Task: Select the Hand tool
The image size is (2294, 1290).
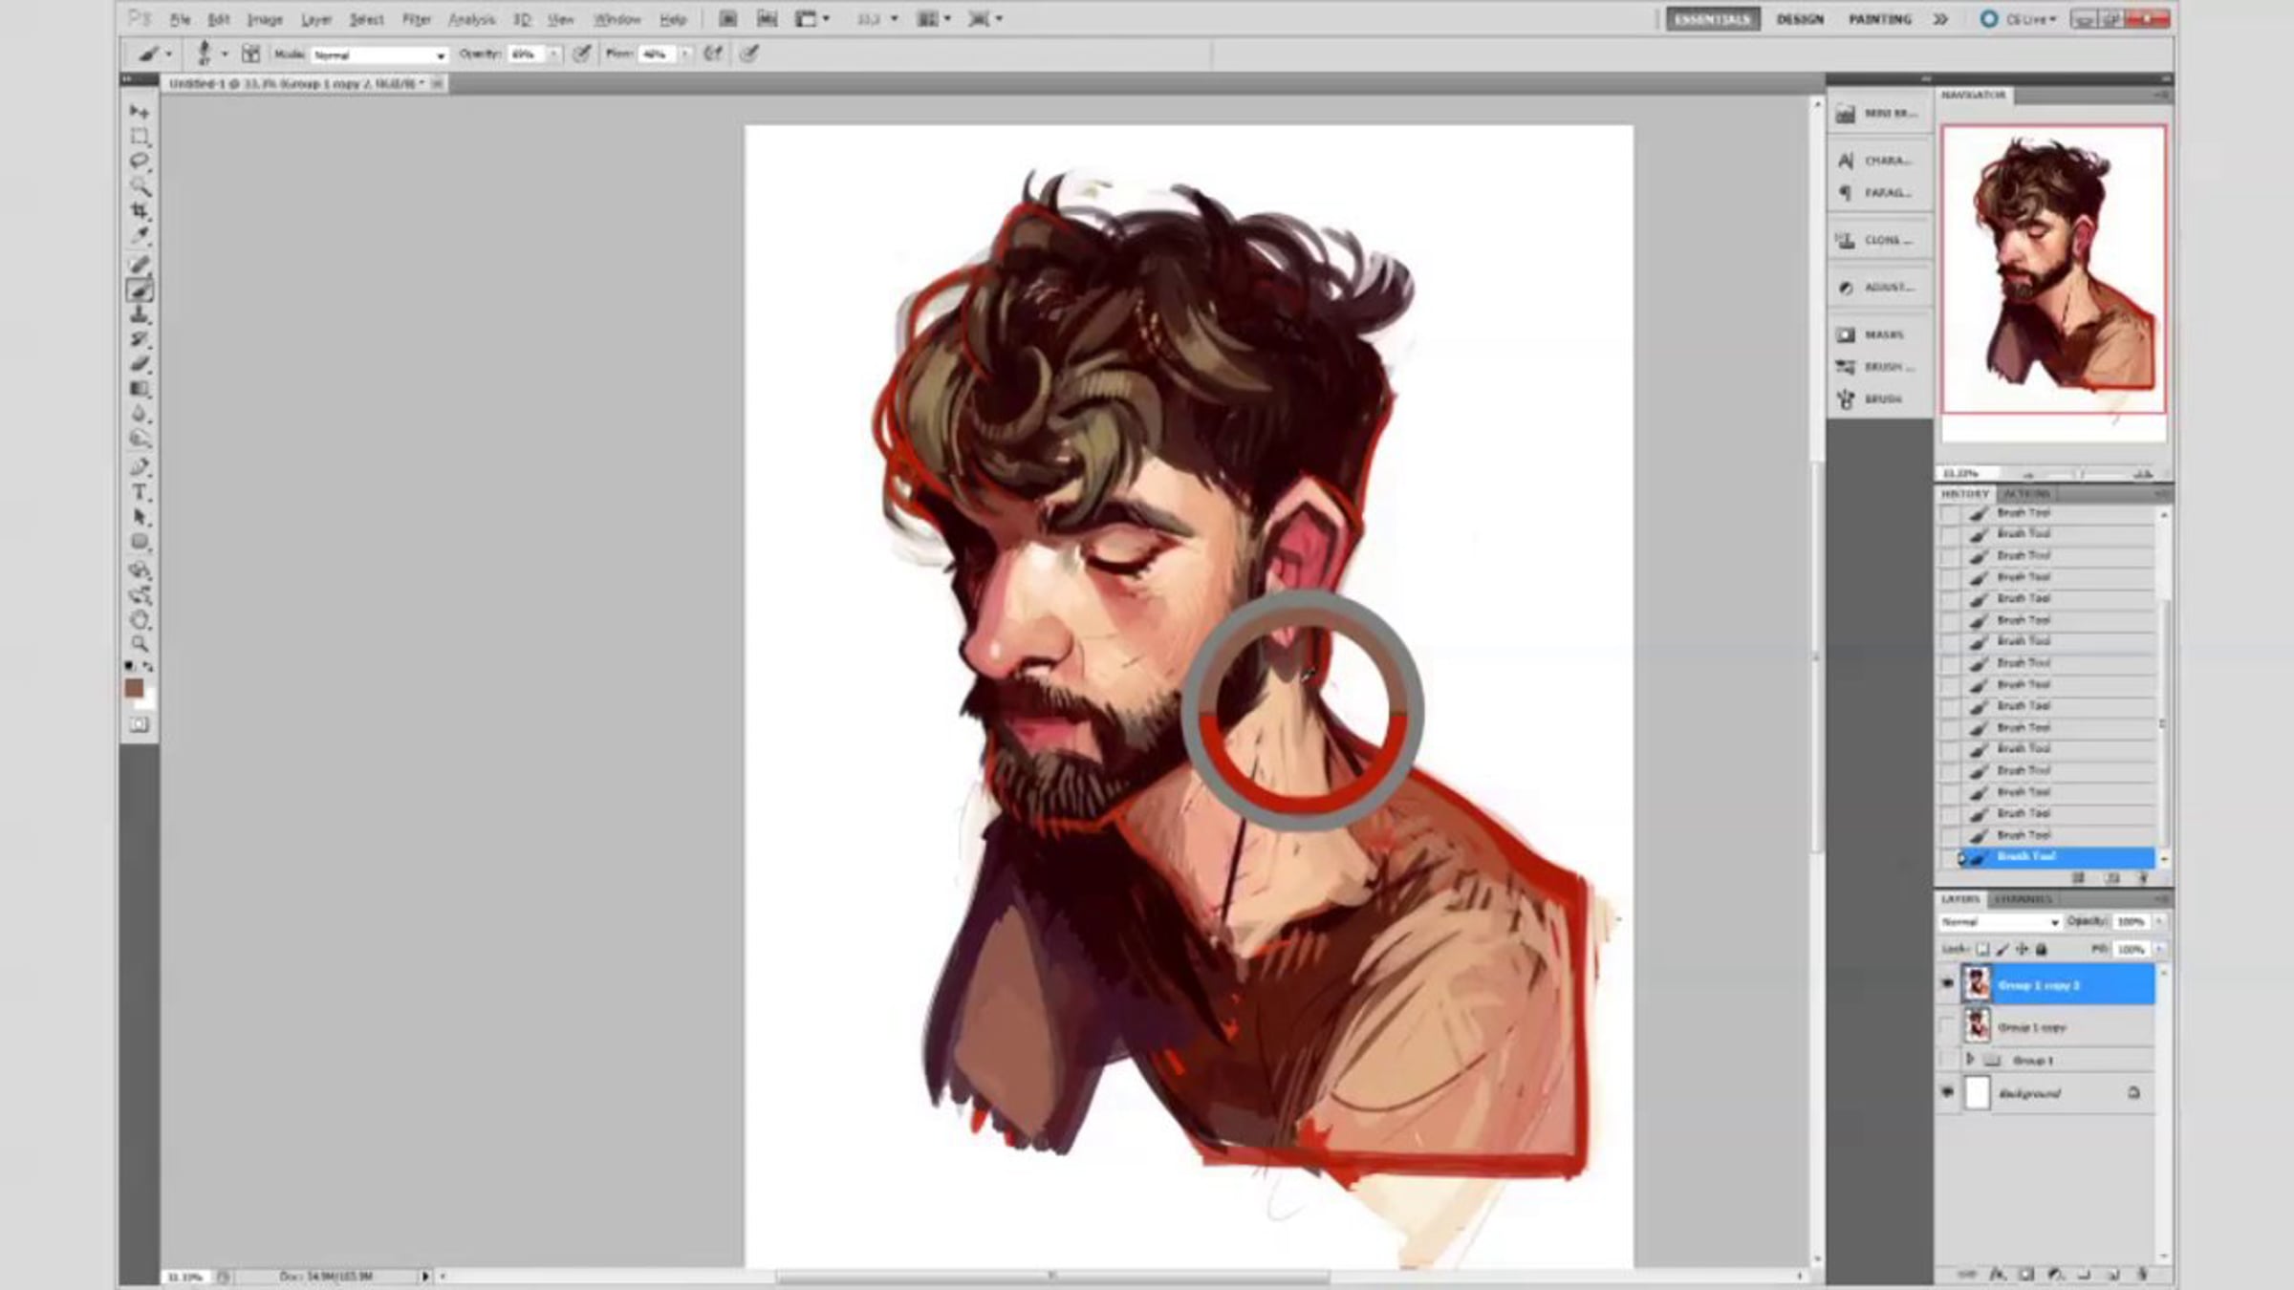Action: tap(140, 620)
